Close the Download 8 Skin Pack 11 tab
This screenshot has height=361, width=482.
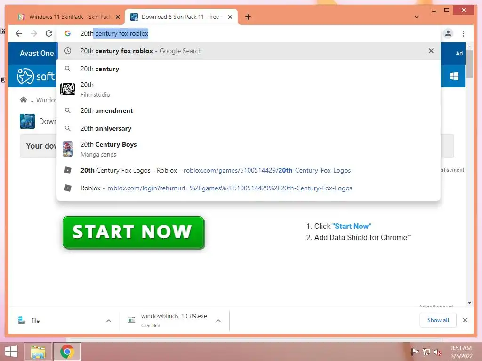pyautogui.click(x=230, y=17)
